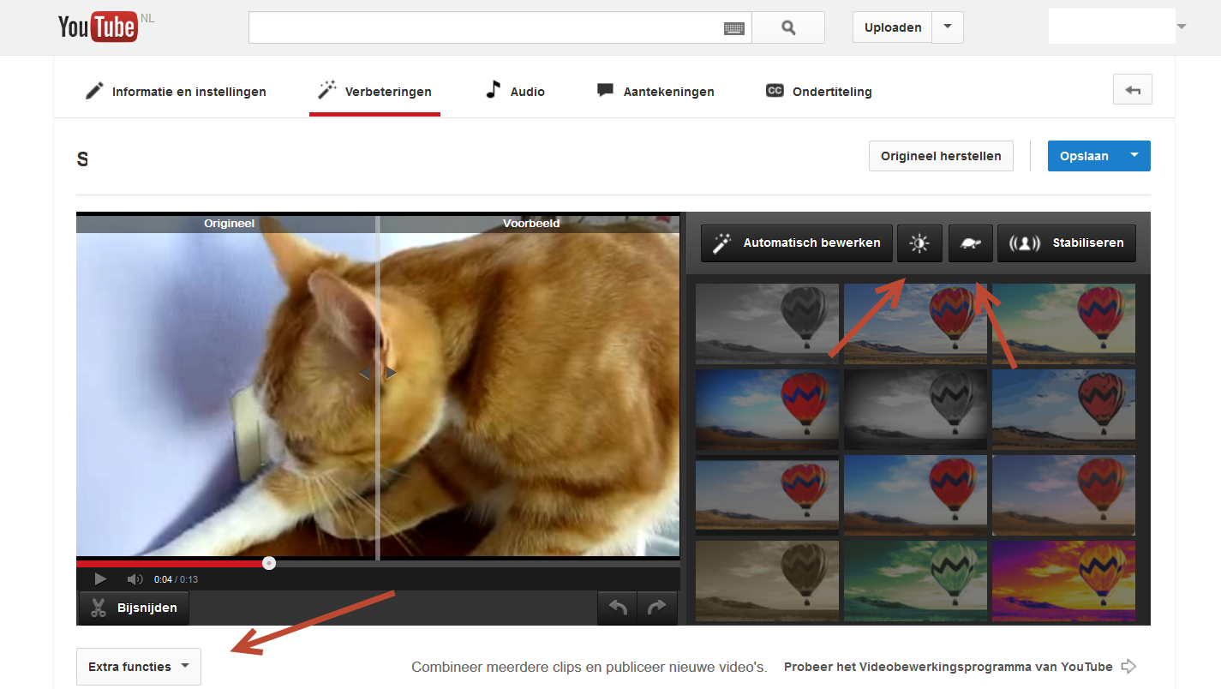Open the dropdown arrow next to Uploaden
Image resolution: width=1221 pixels, height=689 pixels.
(x=947, y=27)
